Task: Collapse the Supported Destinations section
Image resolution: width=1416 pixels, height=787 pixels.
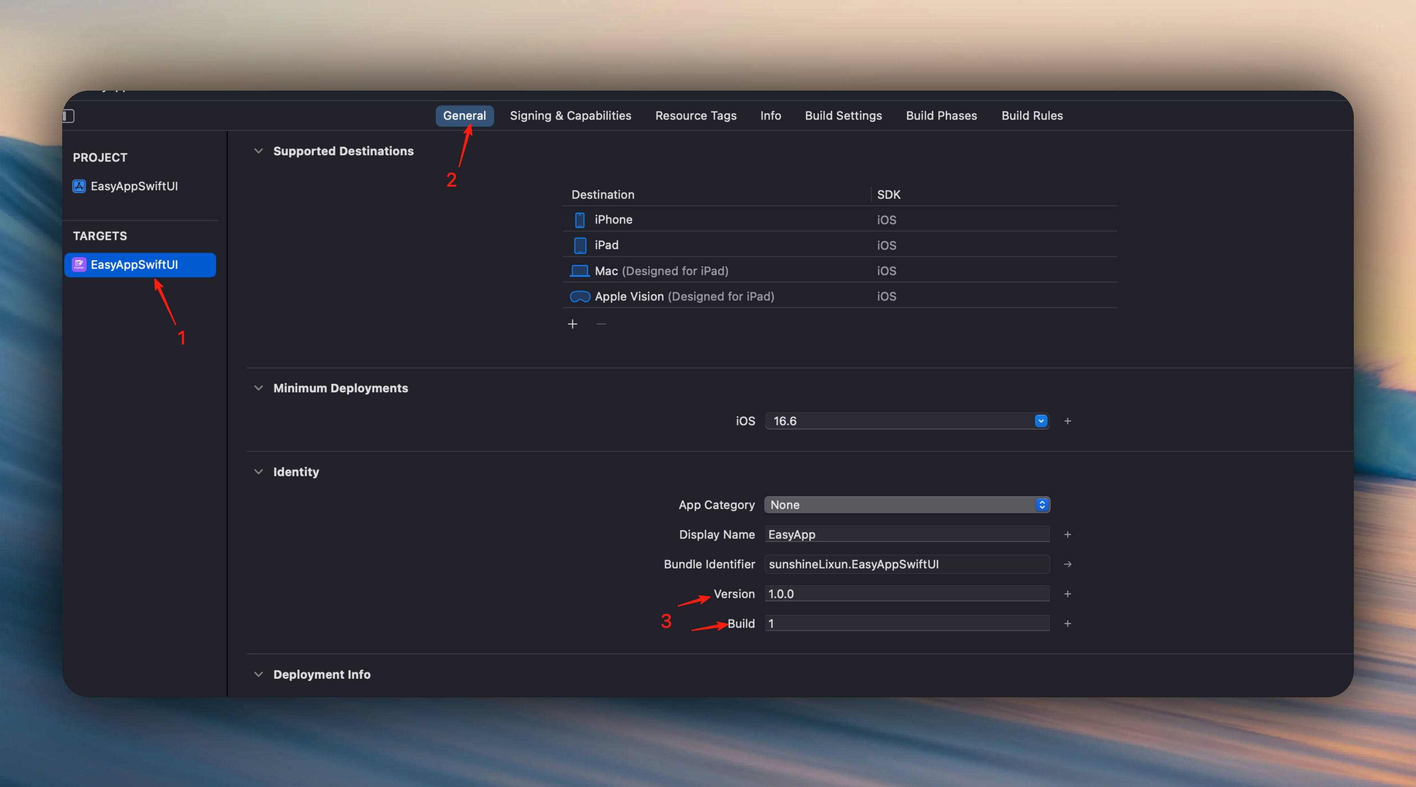Action: click(x=258, y=151)
